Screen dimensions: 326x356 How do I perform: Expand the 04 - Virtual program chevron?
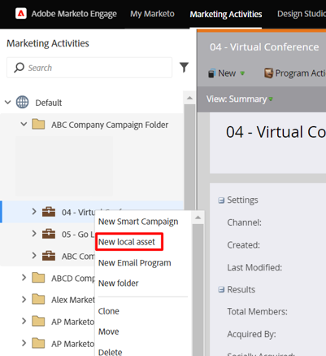[x=34, y=212]
